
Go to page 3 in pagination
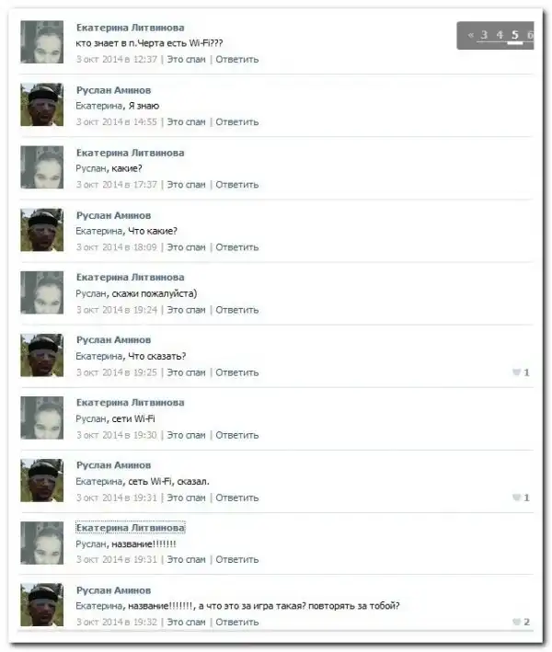[x=484, y=35]
